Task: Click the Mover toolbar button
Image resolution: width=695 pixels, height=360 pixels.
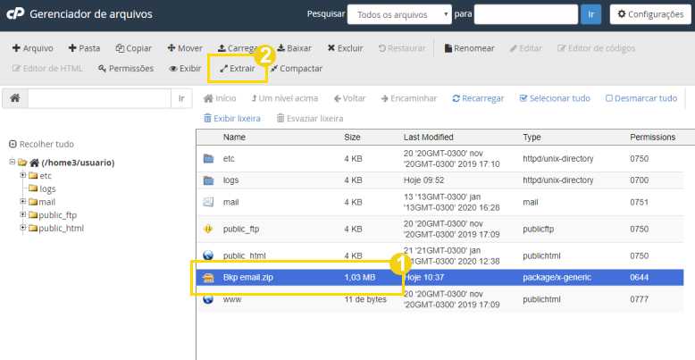Action: click(x=185, y=48)
